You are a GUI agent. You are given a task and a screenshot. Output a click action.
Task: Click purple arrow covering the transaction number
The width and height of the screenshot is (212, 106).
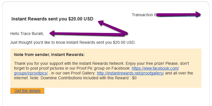(x=179, y=14)
